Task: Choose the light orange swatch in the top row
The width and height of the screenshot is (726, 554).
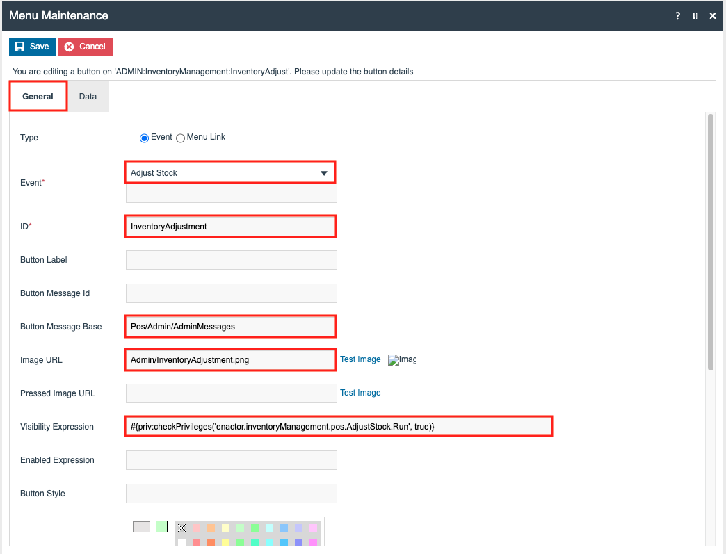Action: pyautogui.click(x=211, y=528)
